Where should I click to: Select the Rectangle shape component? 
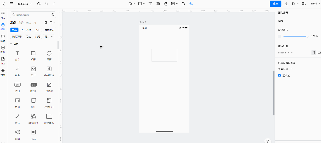point(33,53)
